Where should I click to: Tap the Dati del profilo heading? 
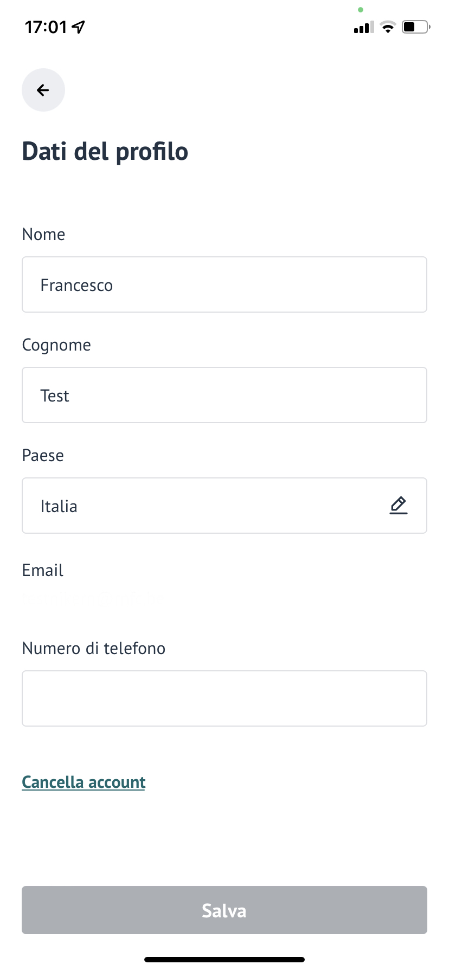(x=105, y=152)
